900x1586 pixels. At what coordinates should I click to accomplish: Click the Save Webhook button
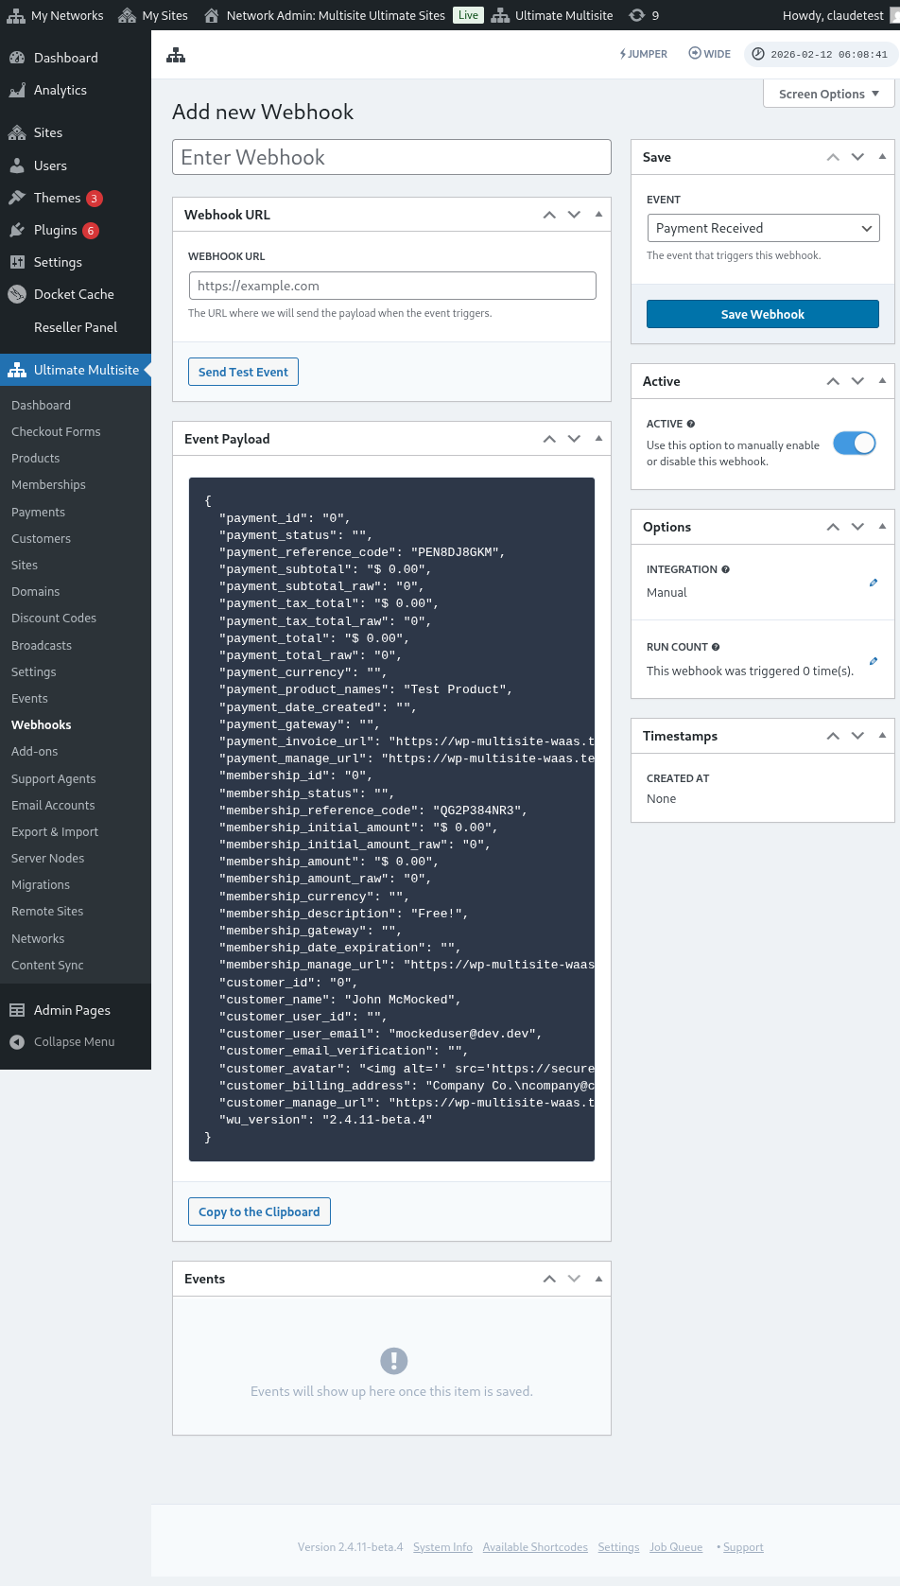(763, 314)
